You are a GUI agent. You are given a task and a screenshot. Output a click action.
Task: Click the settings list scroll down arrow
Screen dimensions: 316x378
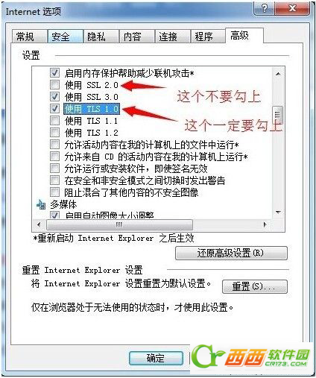click(278, 212)
